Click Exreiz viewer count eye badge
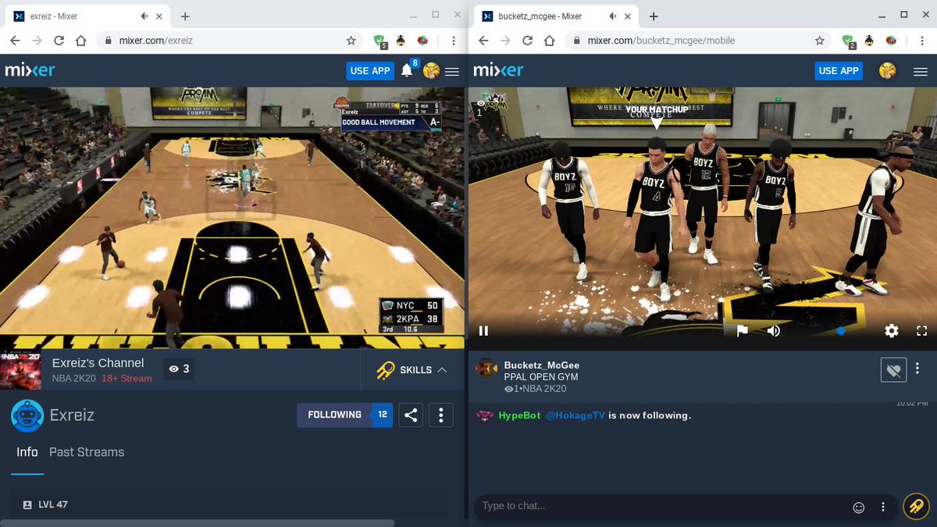Image resolution: width=937 pixels, height=527 pixels. click(x=179, y=369)
